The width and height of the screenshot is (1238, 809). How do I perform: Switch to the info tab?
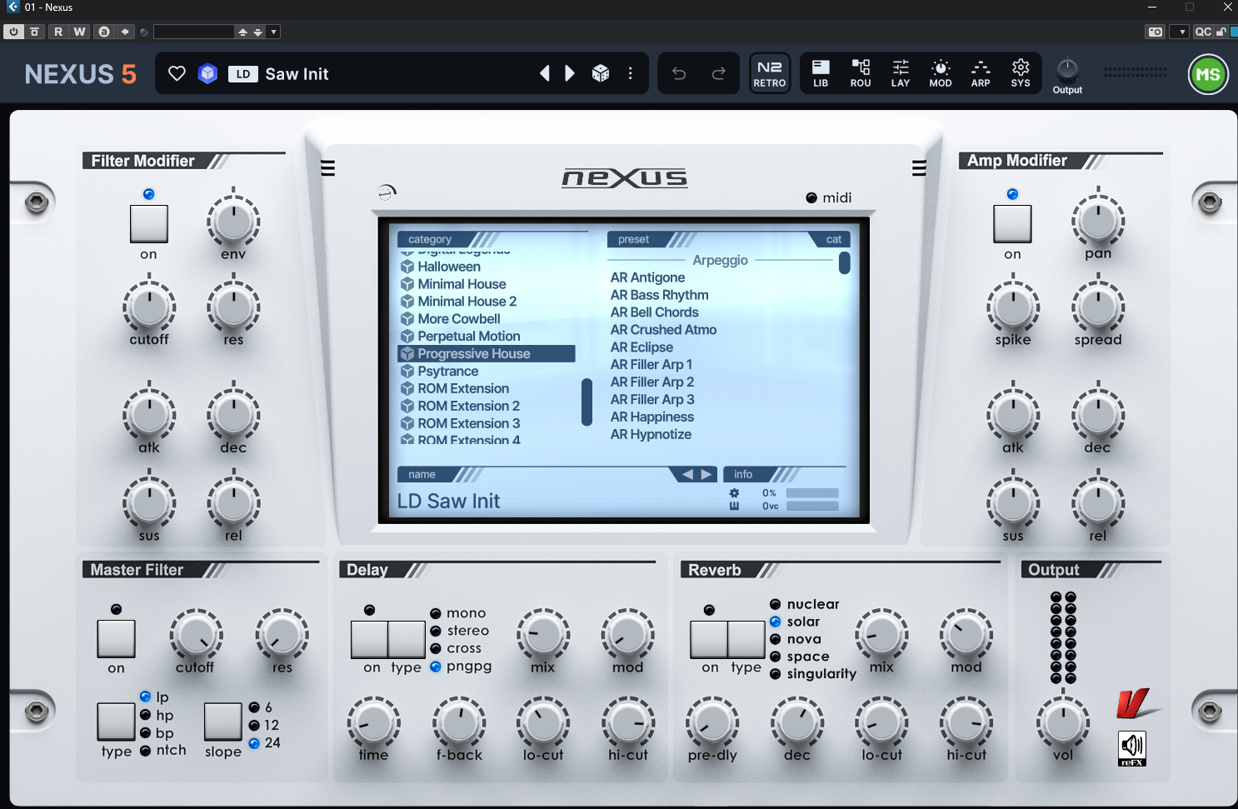tap(744, 474)
